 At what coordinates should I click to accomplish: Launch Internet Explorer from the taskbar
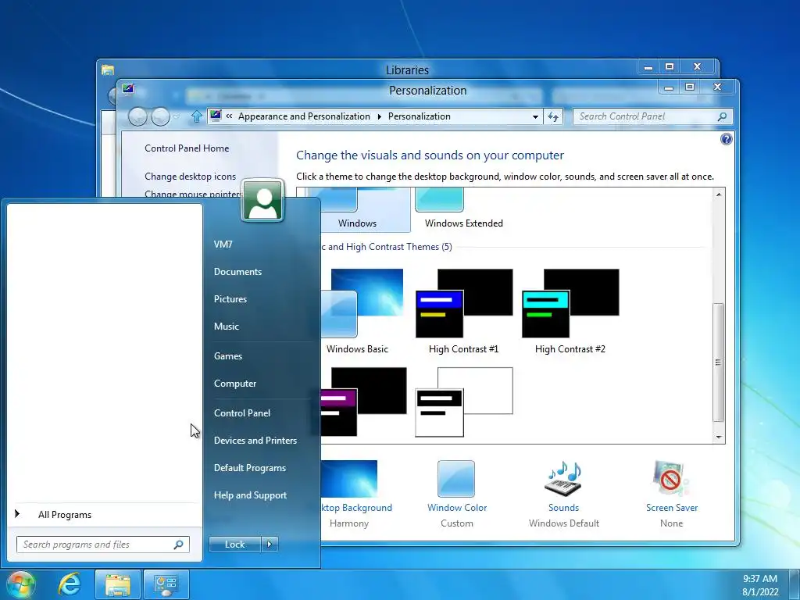pos(70,584)
